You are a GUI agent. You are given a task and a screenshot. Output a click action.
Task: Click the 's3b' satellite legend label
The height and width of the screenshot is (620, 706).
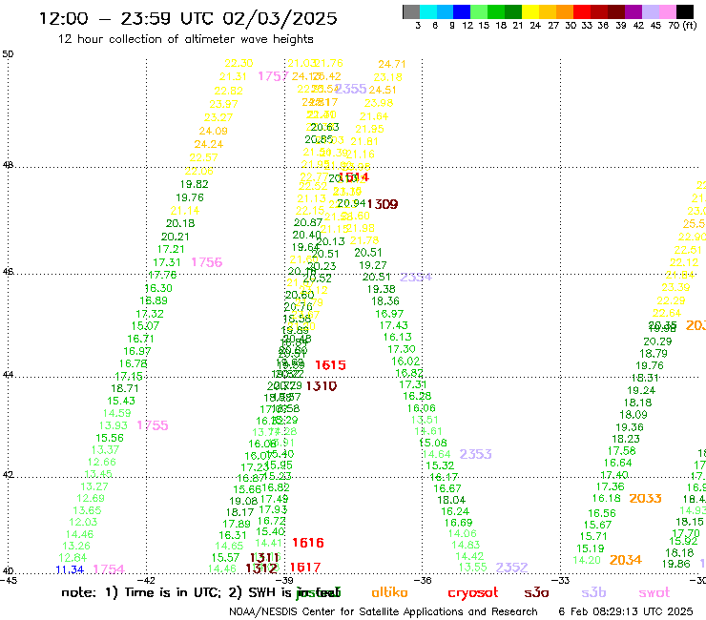[x=593, y=592]
